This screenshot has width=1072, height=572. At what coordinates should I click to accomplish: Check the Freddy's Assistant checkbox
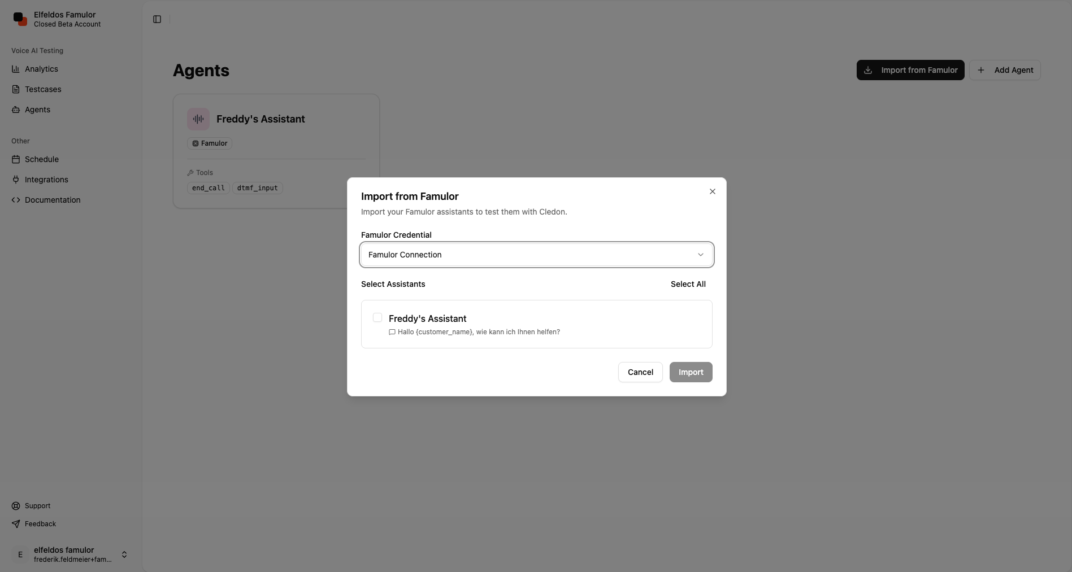(x=377, y=317)
